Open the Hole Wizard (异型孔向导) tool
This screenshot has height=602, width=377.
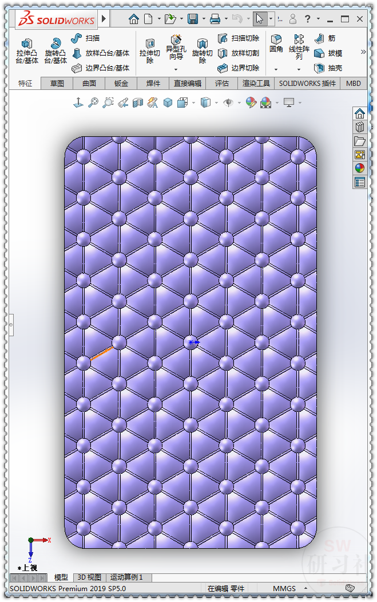pyautogui.click(x=176, y=48)
